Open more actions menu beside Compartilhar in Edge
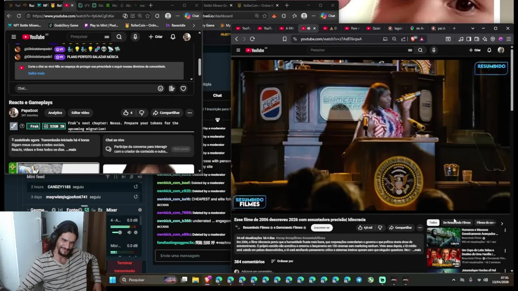This screenshot has width=518, height=291. (189, 113)
